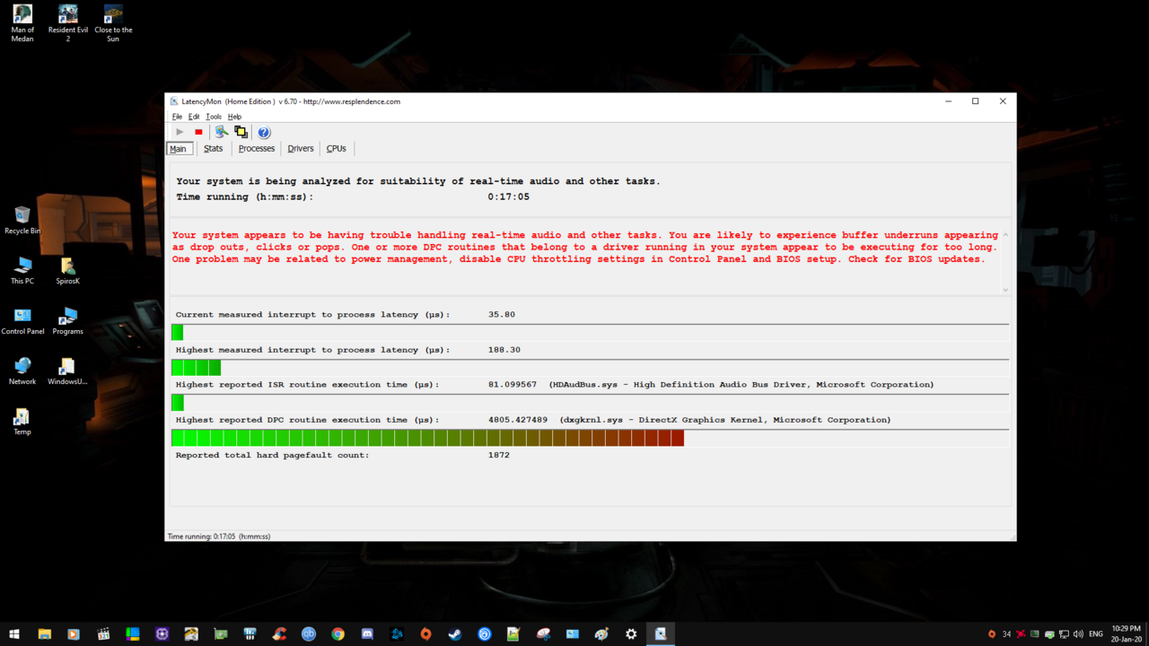Switch to the Processes tab
The height and width of the screenshot is (646, 1149).
coord(257,148)
